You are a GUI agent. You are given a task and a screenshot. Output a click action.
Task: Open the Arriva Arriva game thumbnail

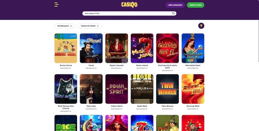(66, 48)
